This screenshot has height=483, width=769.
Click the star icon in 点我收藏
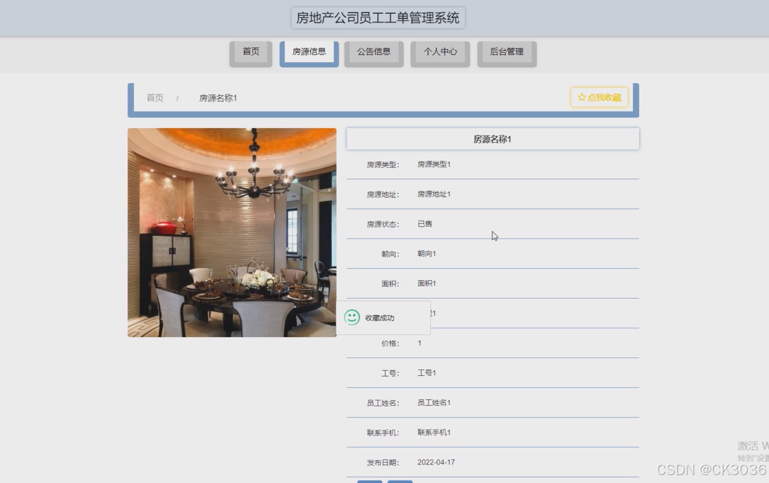(x=582, y=97)
